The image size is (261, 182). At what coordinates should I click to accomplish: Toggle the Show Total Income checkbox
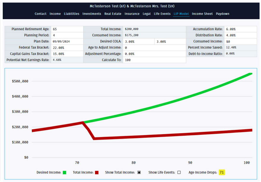click(x=139, y=173)
